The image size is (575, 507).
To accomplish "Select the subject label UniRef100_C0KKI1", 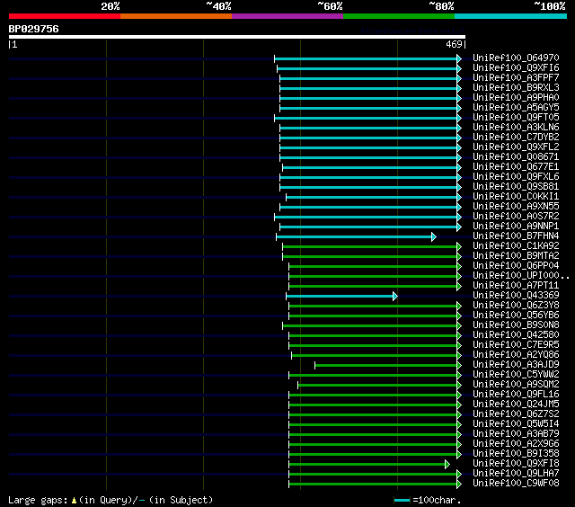I will coord(516,197).
